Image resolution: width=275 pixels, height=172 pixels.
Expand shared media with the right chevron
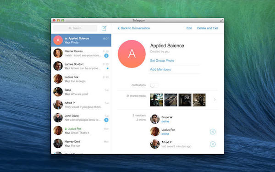click(x=214, y=100)
